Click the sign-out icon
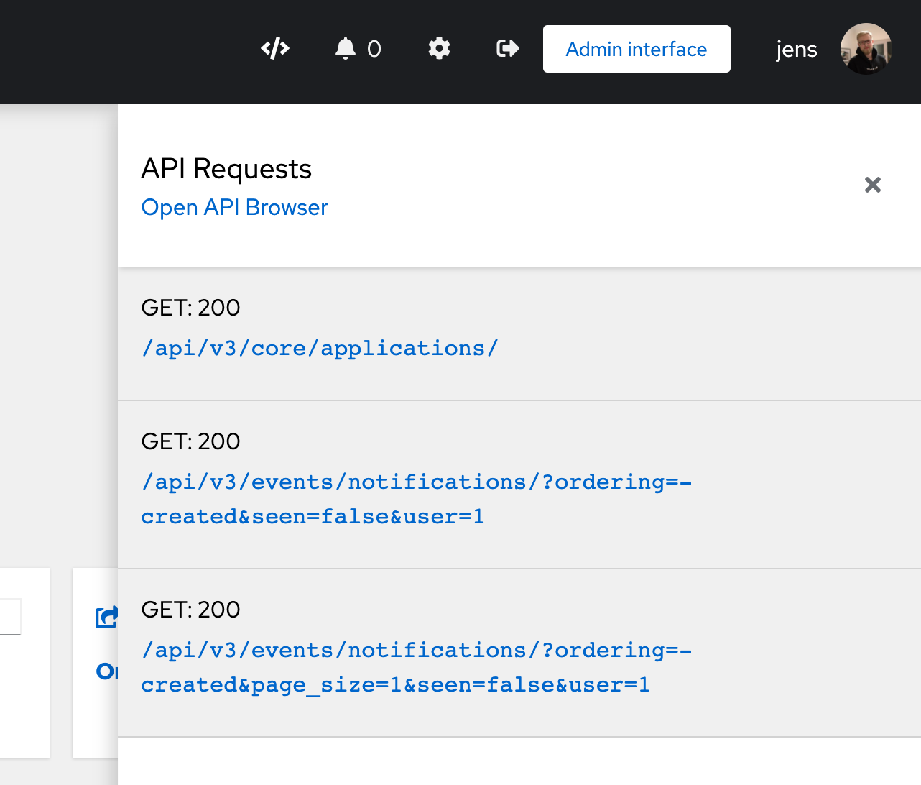The height and width of the screenshot is (785, 921). (x=507, y=49)
